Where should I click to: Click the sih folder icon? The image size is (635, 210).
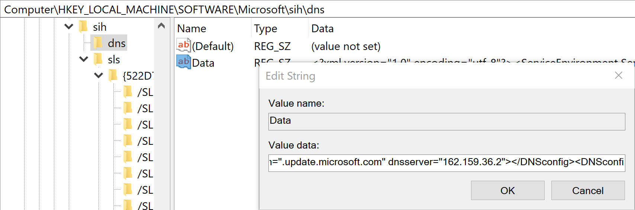click(84, 27)
